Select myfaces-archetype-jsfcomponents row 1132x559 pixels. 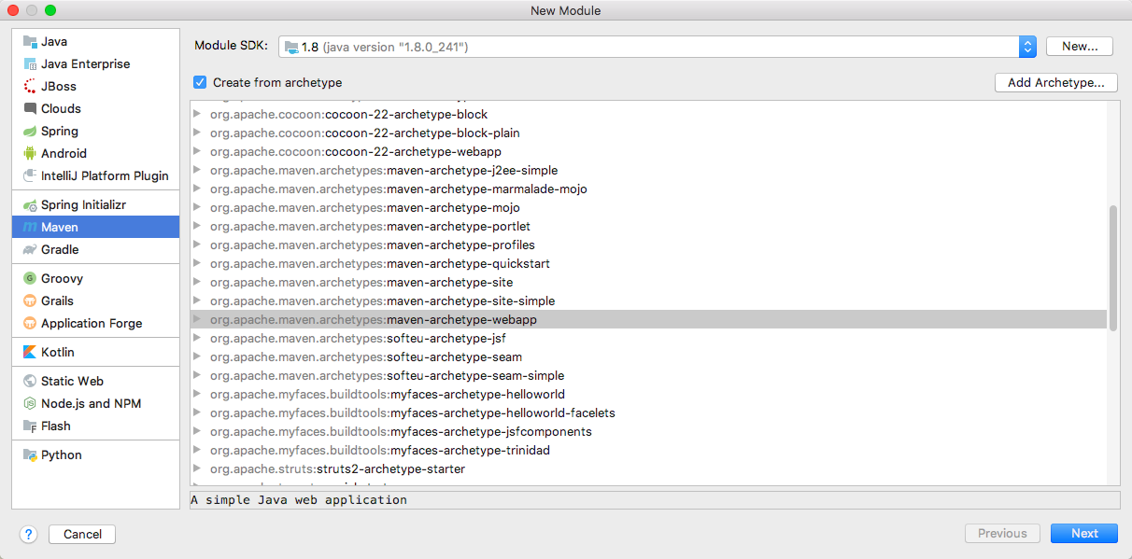click(x=649, y=431)
